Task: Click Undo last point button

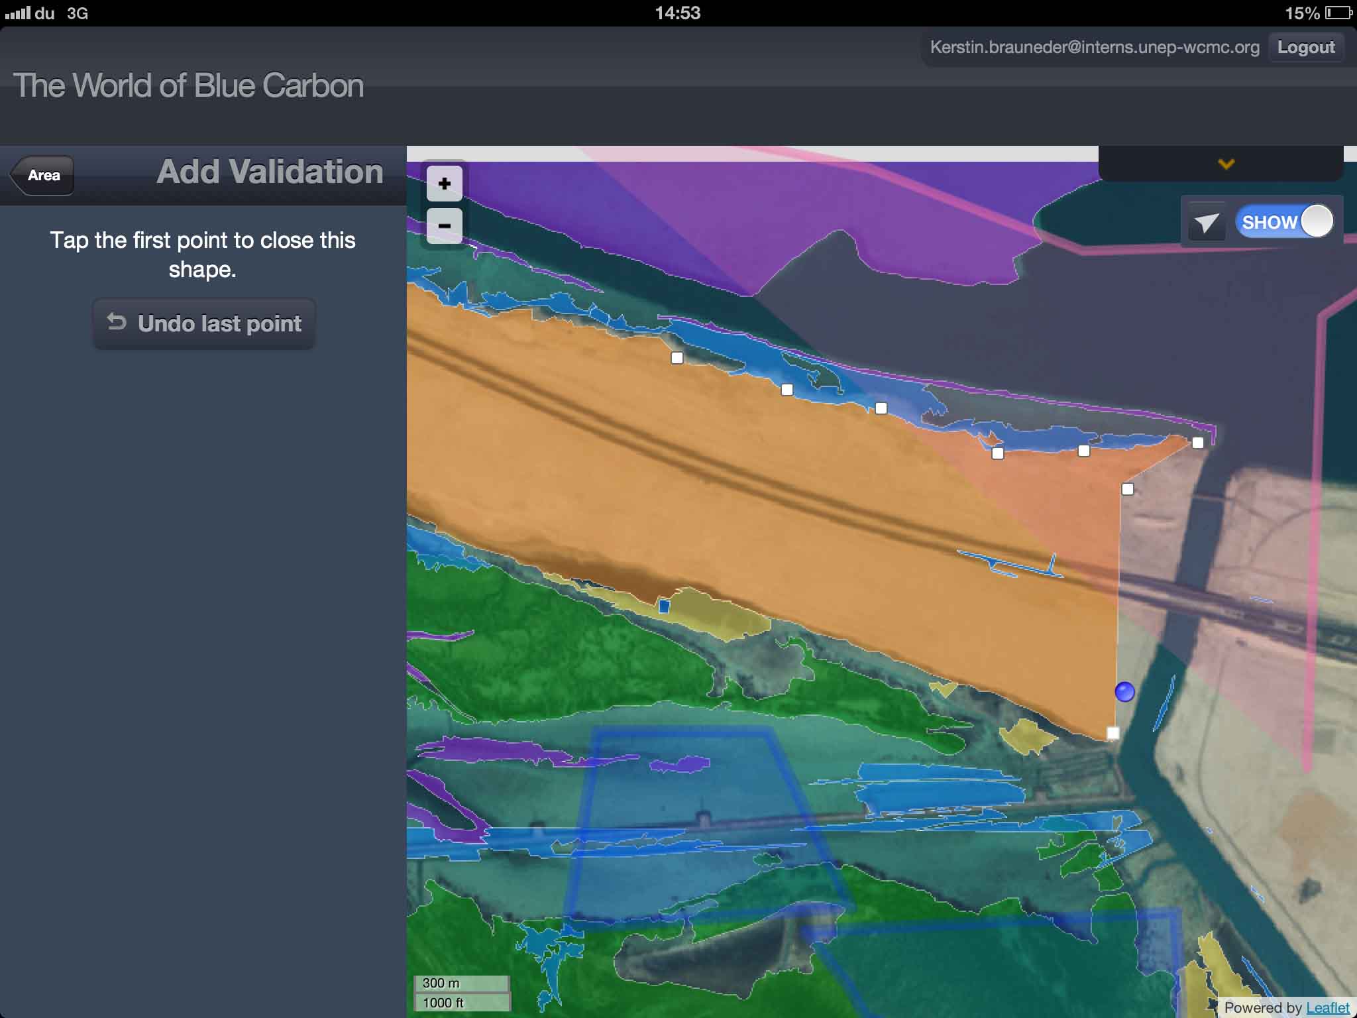Action: 204,323
